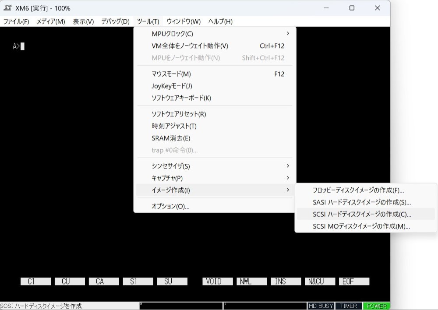This screenshot has width=438, height=310.
Task: Click the EOF function key label
Action: (354, 281)
